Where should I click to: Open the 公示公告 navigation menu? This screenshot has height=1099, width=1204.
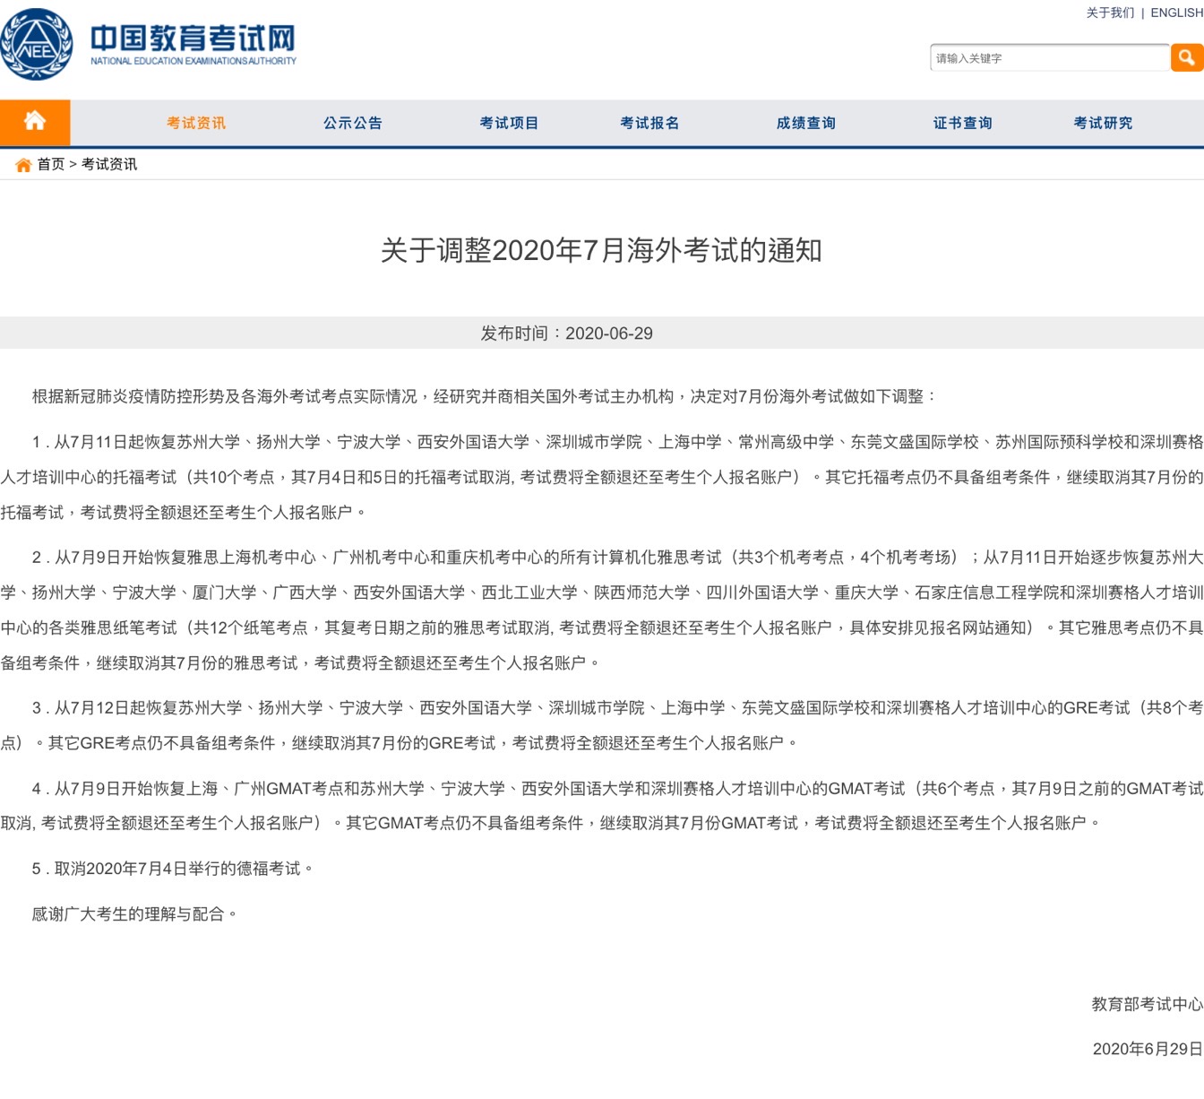click(352, 122)
